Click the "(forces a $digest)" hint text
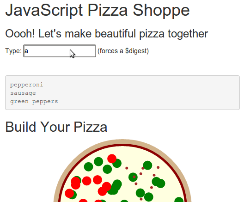This screenshot has width=244, height=202. (123, 51)
